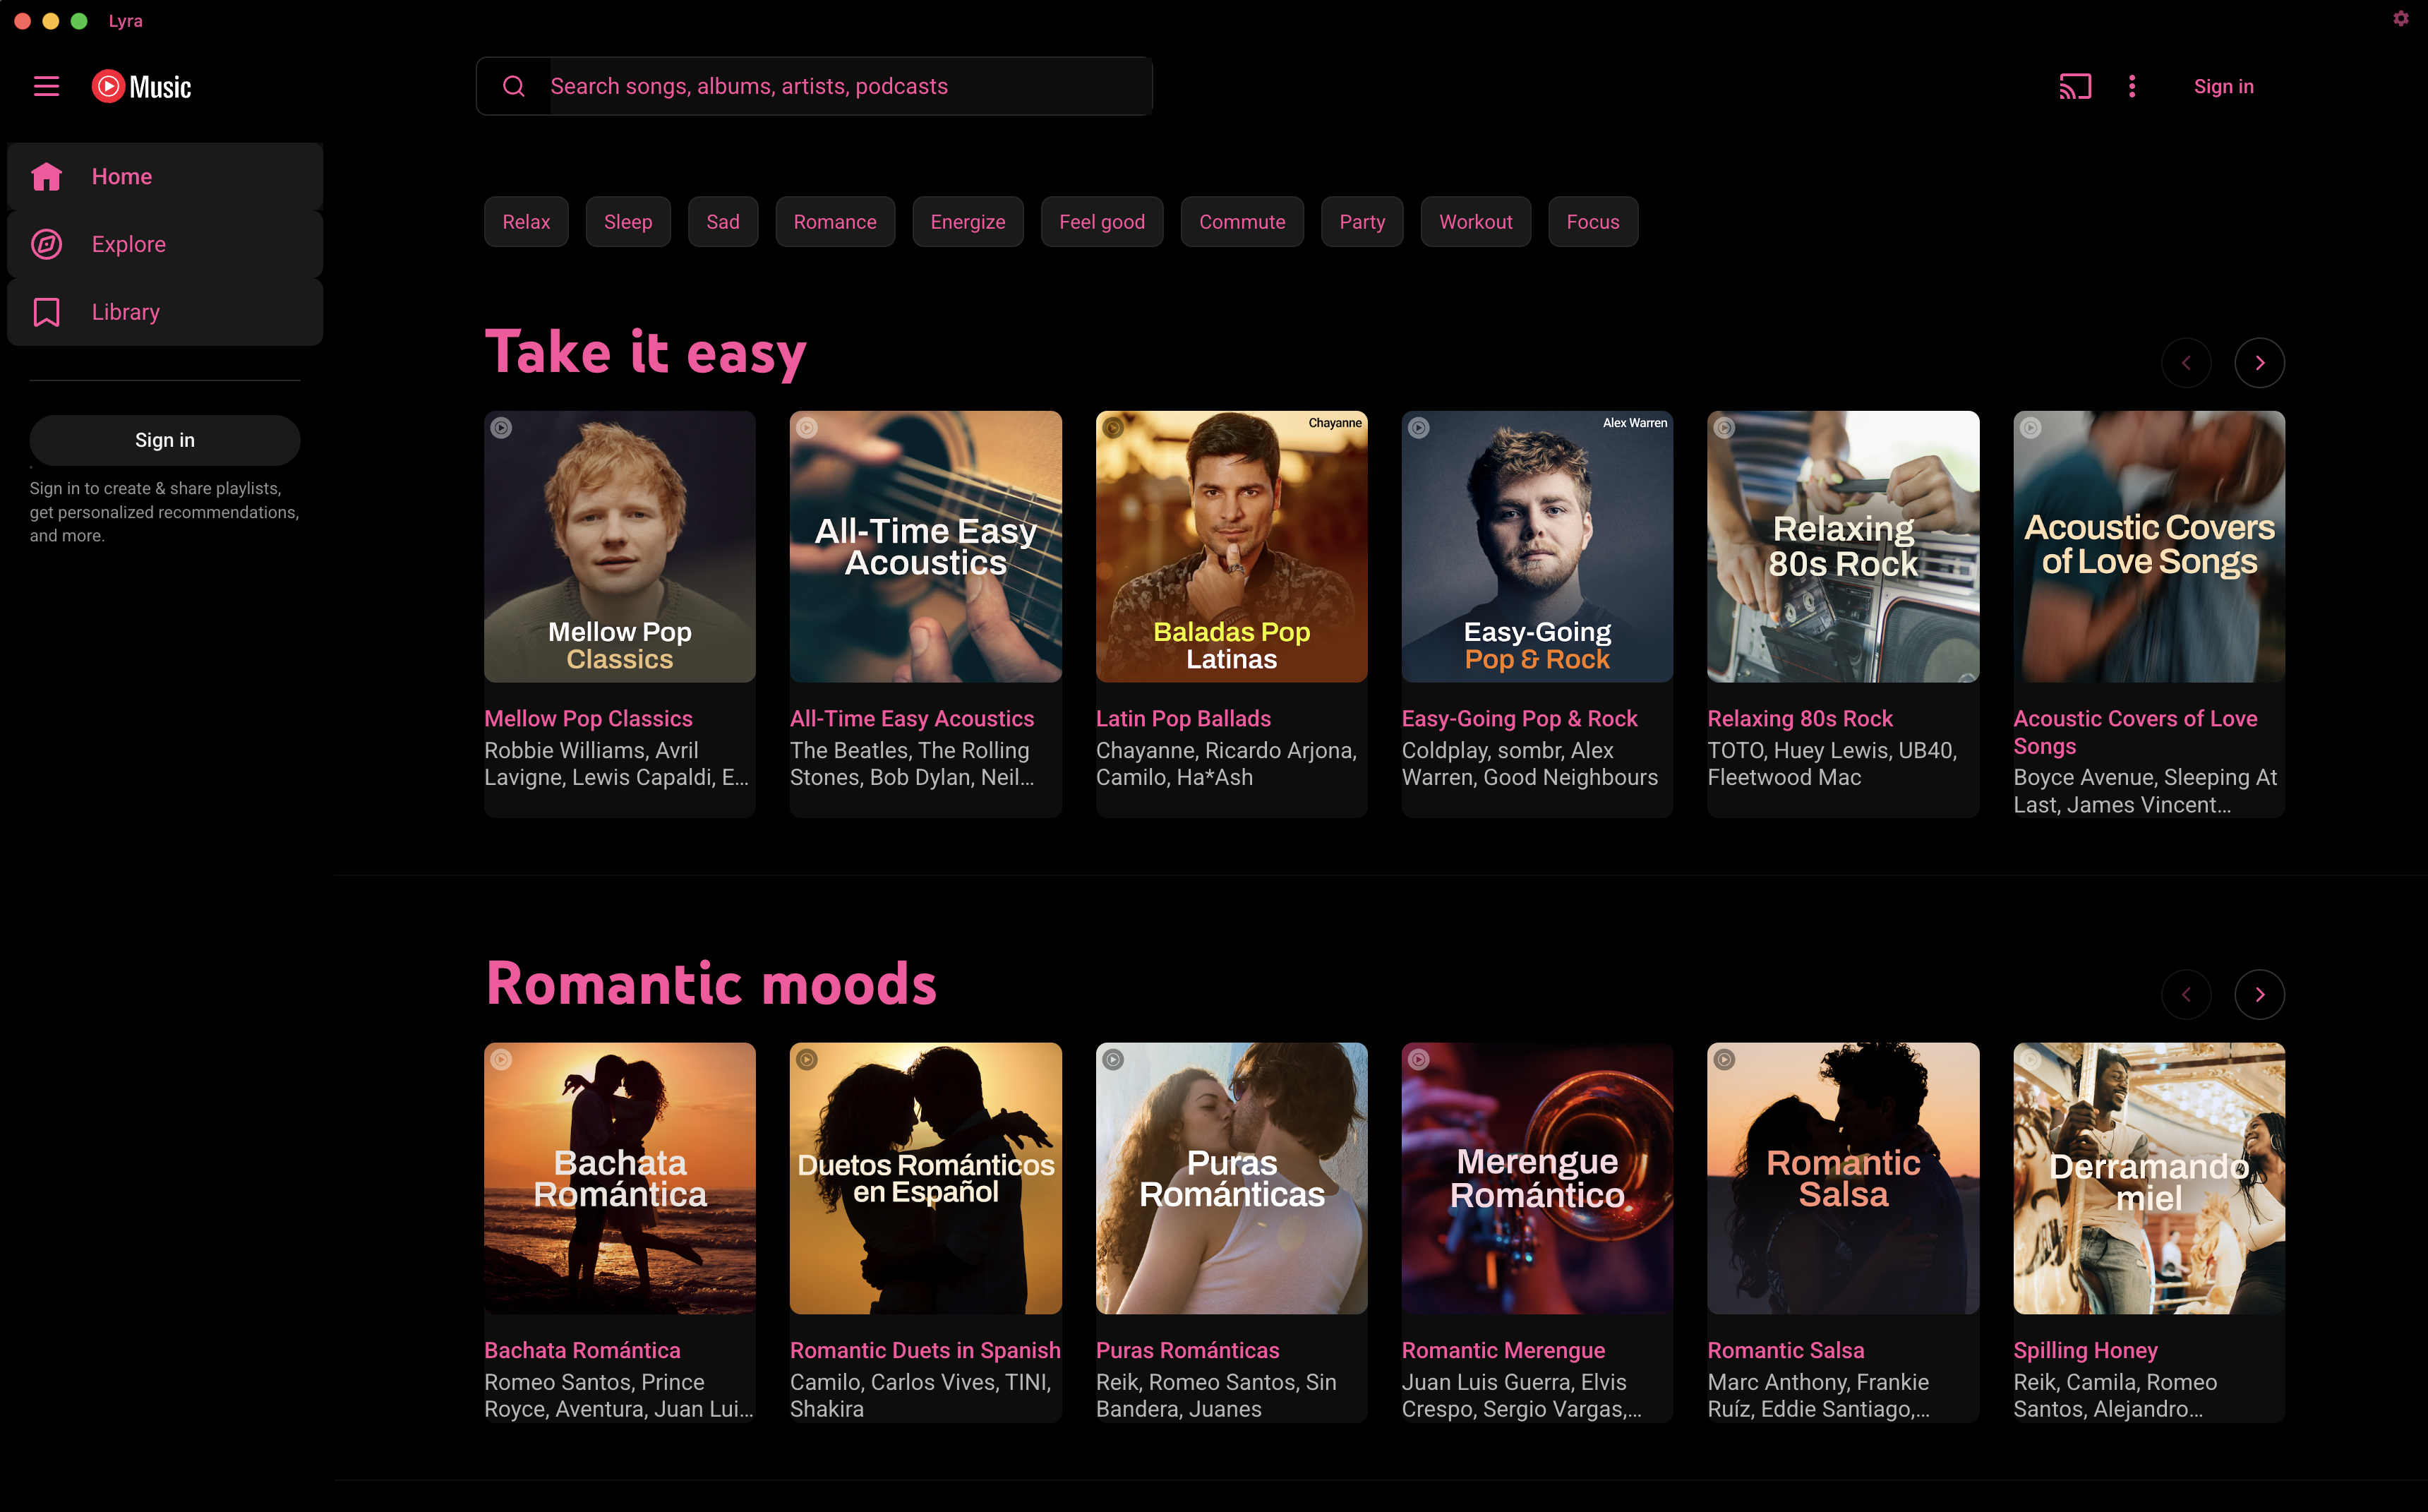Enable the Workout mood filter

(1475, 221)
